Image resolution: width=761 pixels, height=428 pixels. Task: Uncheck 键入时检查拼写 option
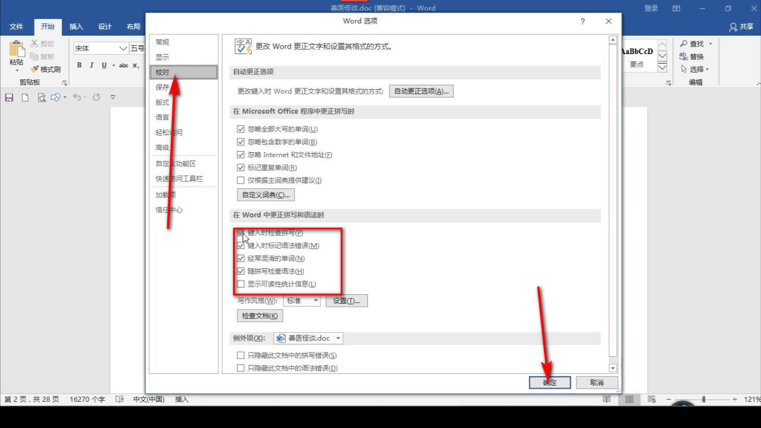241,232
